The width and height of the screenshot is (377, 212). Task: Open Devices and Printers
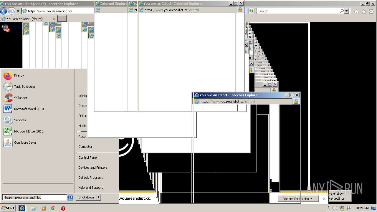click(x=93, y=168)
